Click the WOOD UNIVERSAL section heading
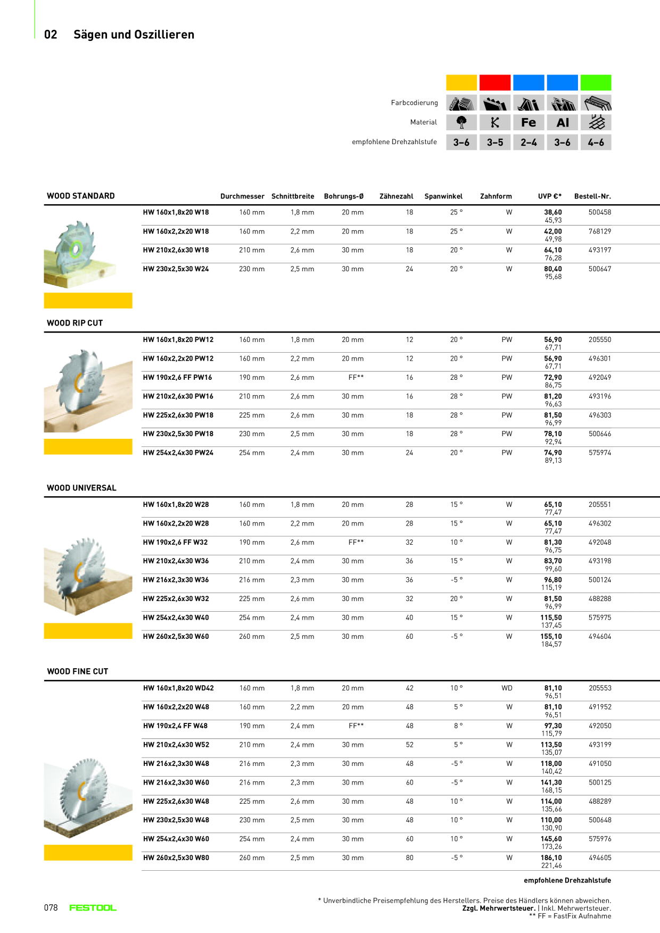This screenshot has height=933, width=660. [x=81, y=488]
